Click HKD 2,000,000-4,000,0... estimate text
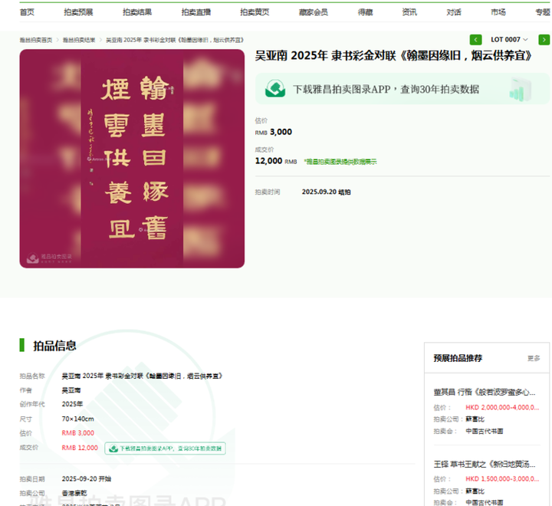Screen dimensions: 552x506 [502, 407]
